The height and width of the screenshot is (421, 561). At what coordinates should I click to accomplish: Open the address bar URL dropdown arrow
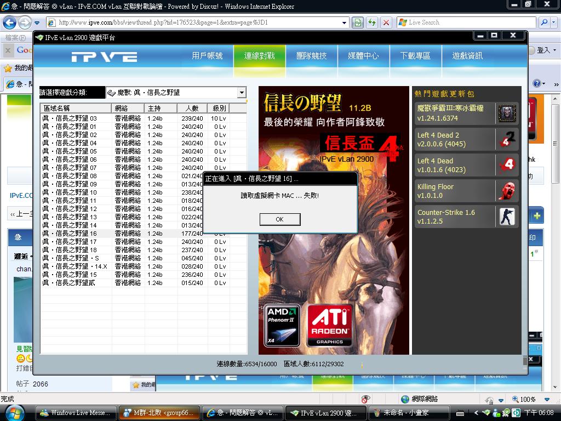[345, 22]
